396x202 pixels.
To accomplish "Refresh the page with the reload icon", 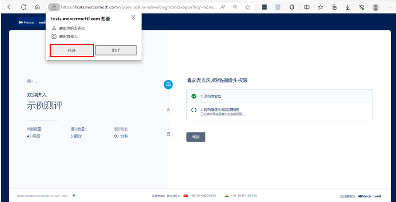I will [23, 7].
